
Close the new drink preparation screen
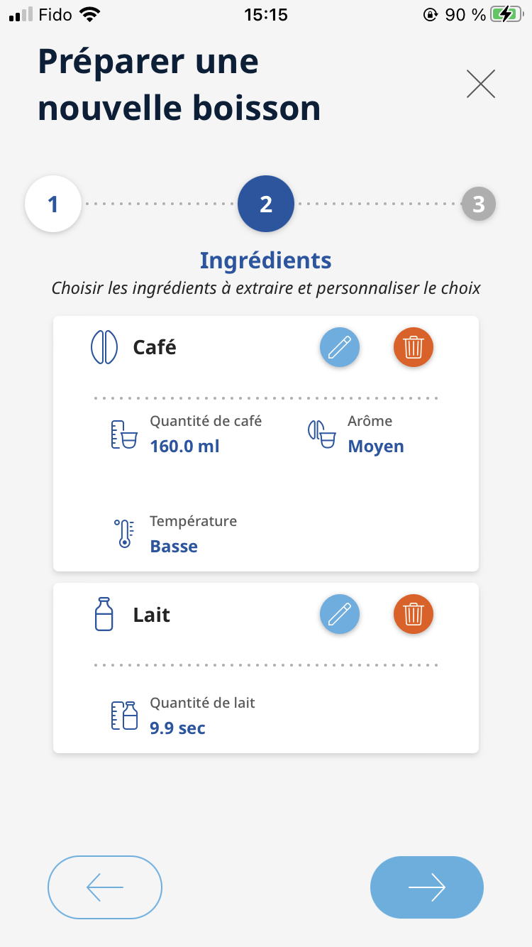481,84
